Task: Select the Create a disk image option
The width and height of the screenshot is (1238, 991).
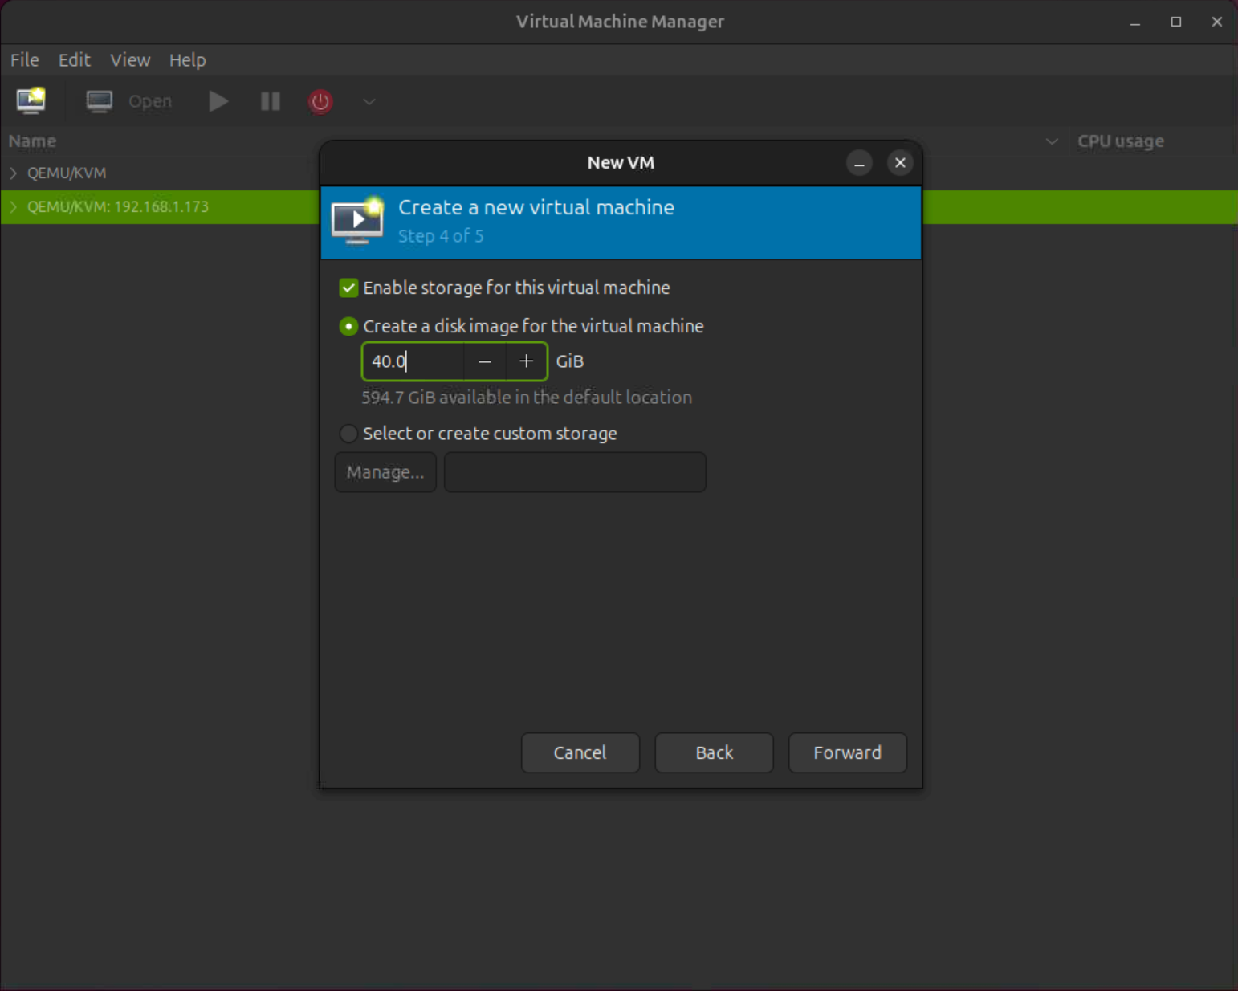Action: [x=348, y=326]
